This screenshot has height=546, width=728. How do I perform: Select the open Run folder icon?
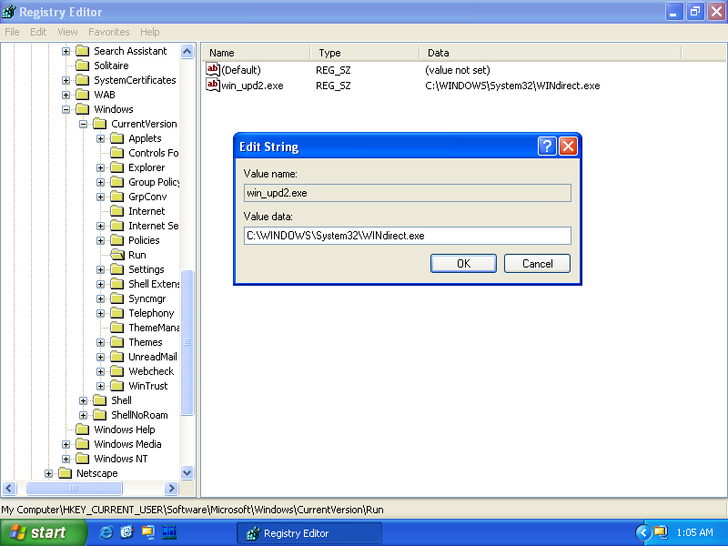[x=117, y=255]
